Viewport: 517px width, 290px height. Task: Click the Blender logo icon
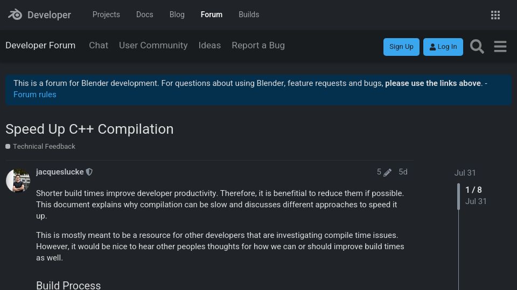coord(15,15)
